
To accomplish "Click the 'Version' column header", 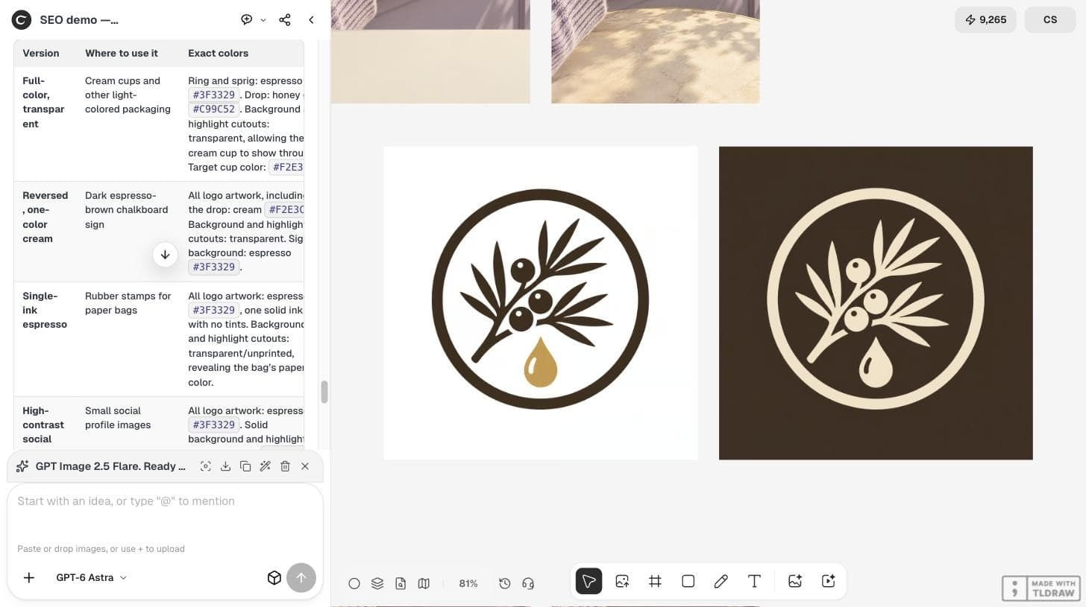I will (x=41, y=54).
